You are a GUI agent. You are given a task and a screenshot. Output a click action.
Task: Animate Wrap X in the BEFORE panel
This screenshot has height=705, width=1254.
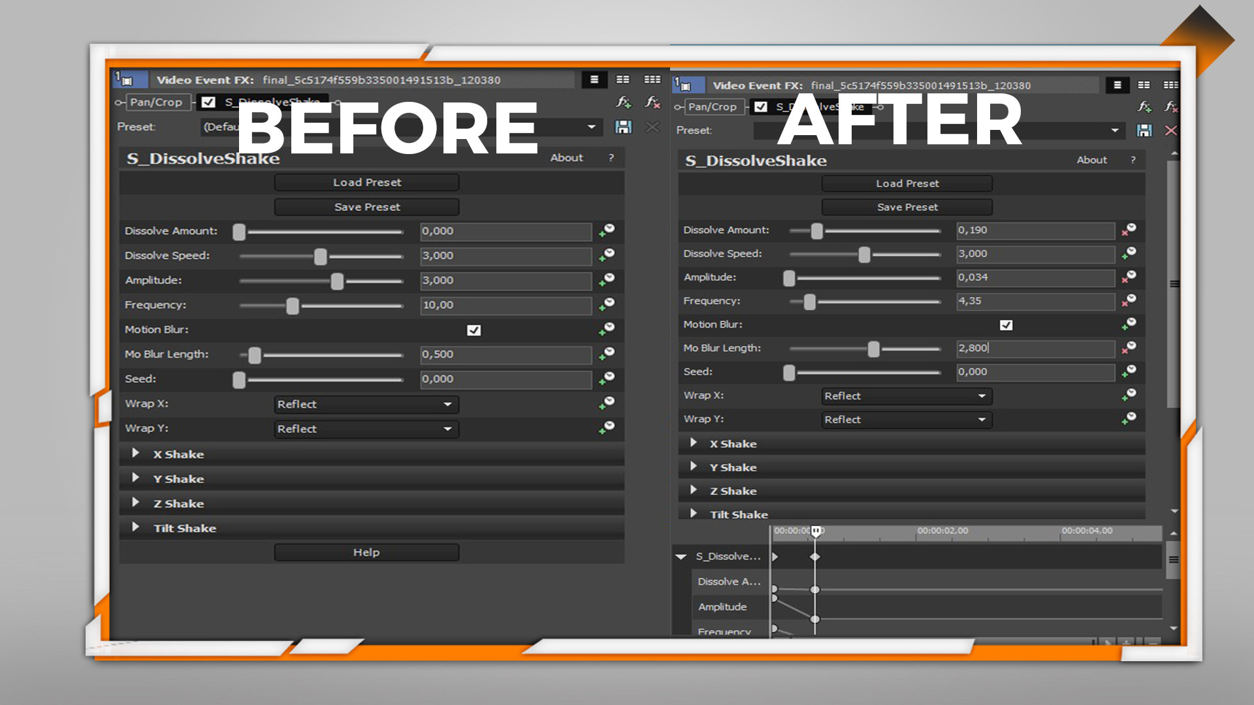pos(607,403)
